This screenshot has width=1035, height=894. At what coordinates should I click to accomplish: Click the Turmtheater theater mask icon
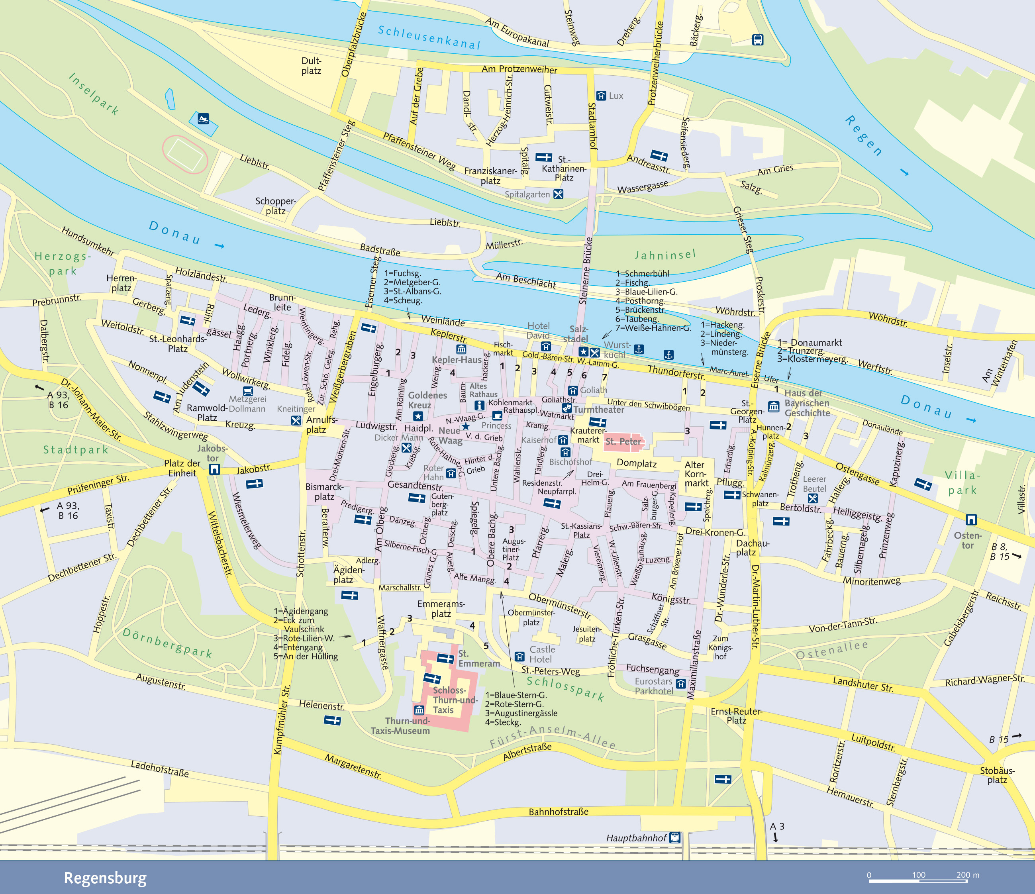(567, 408)
